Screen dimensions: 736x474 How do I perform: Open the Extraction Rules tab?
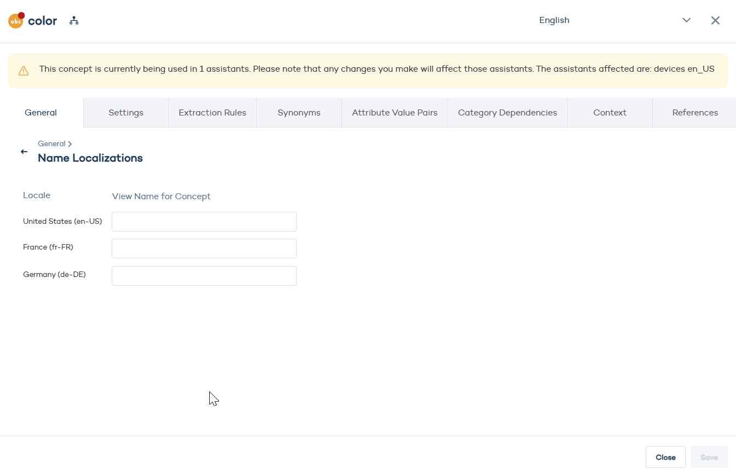tap(212, 113)
